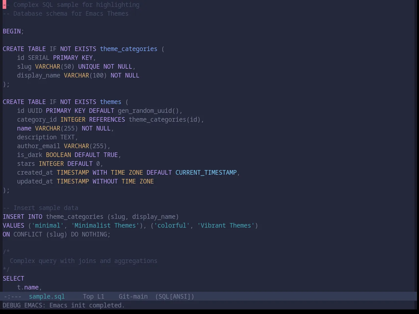Viewport: 419px width, 314px height.
Task: Click the 'Minimalist Themes' string literal
Action: click(105, 225)
